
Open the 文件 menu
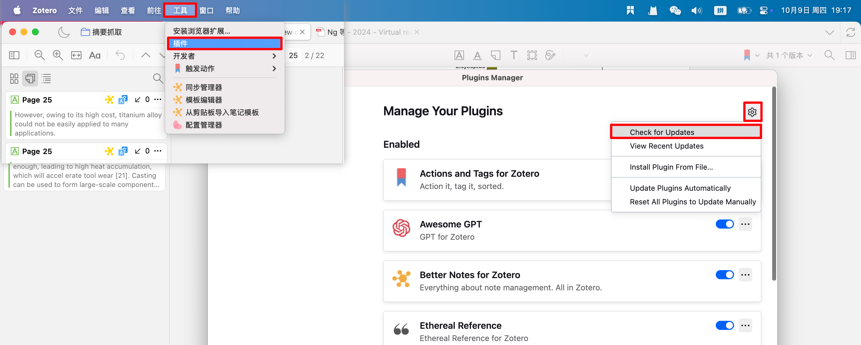click(75, 10)
